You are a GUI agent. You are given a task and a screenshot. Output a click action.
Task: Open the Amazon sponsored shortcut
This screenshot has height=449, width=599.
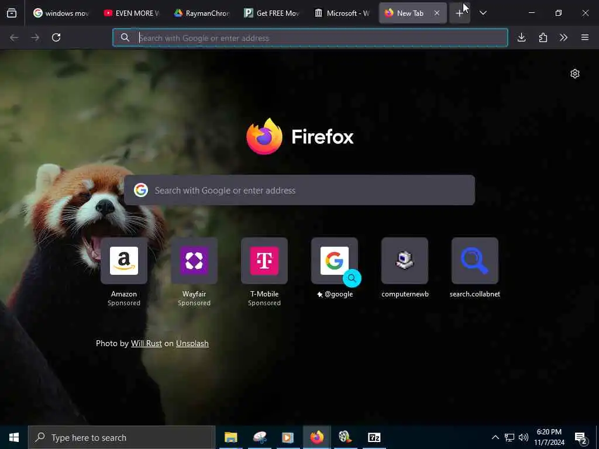pyautogui.click(x=124, y=261)
